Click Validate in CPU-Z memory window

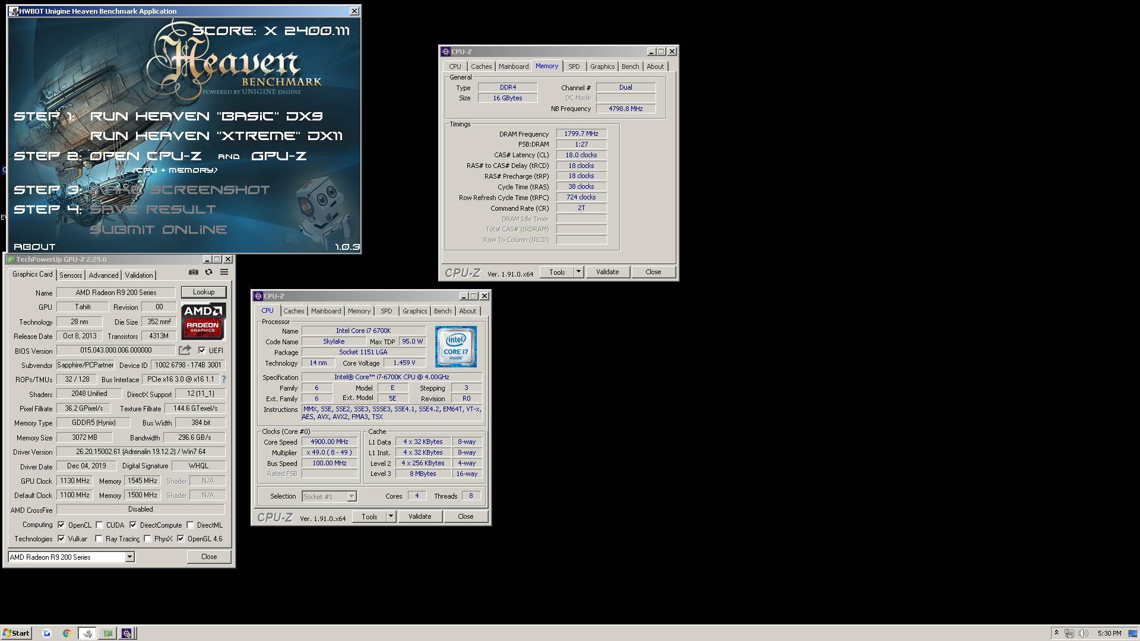pyautogui.click(x=607, y=272)
